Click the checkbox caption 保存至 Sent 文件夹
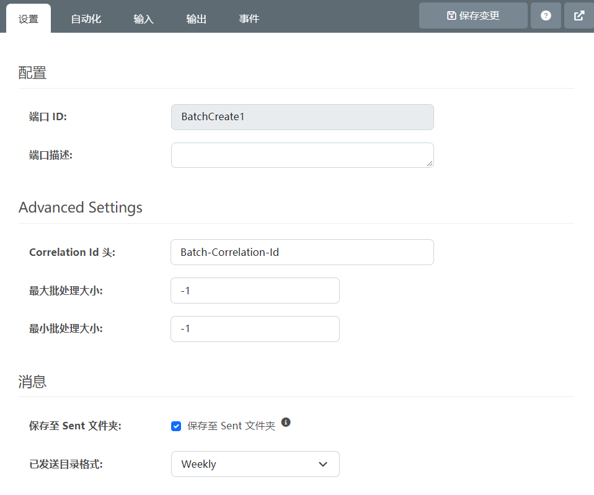This screenshot has height=495, width=594. [x=231, y=426]
